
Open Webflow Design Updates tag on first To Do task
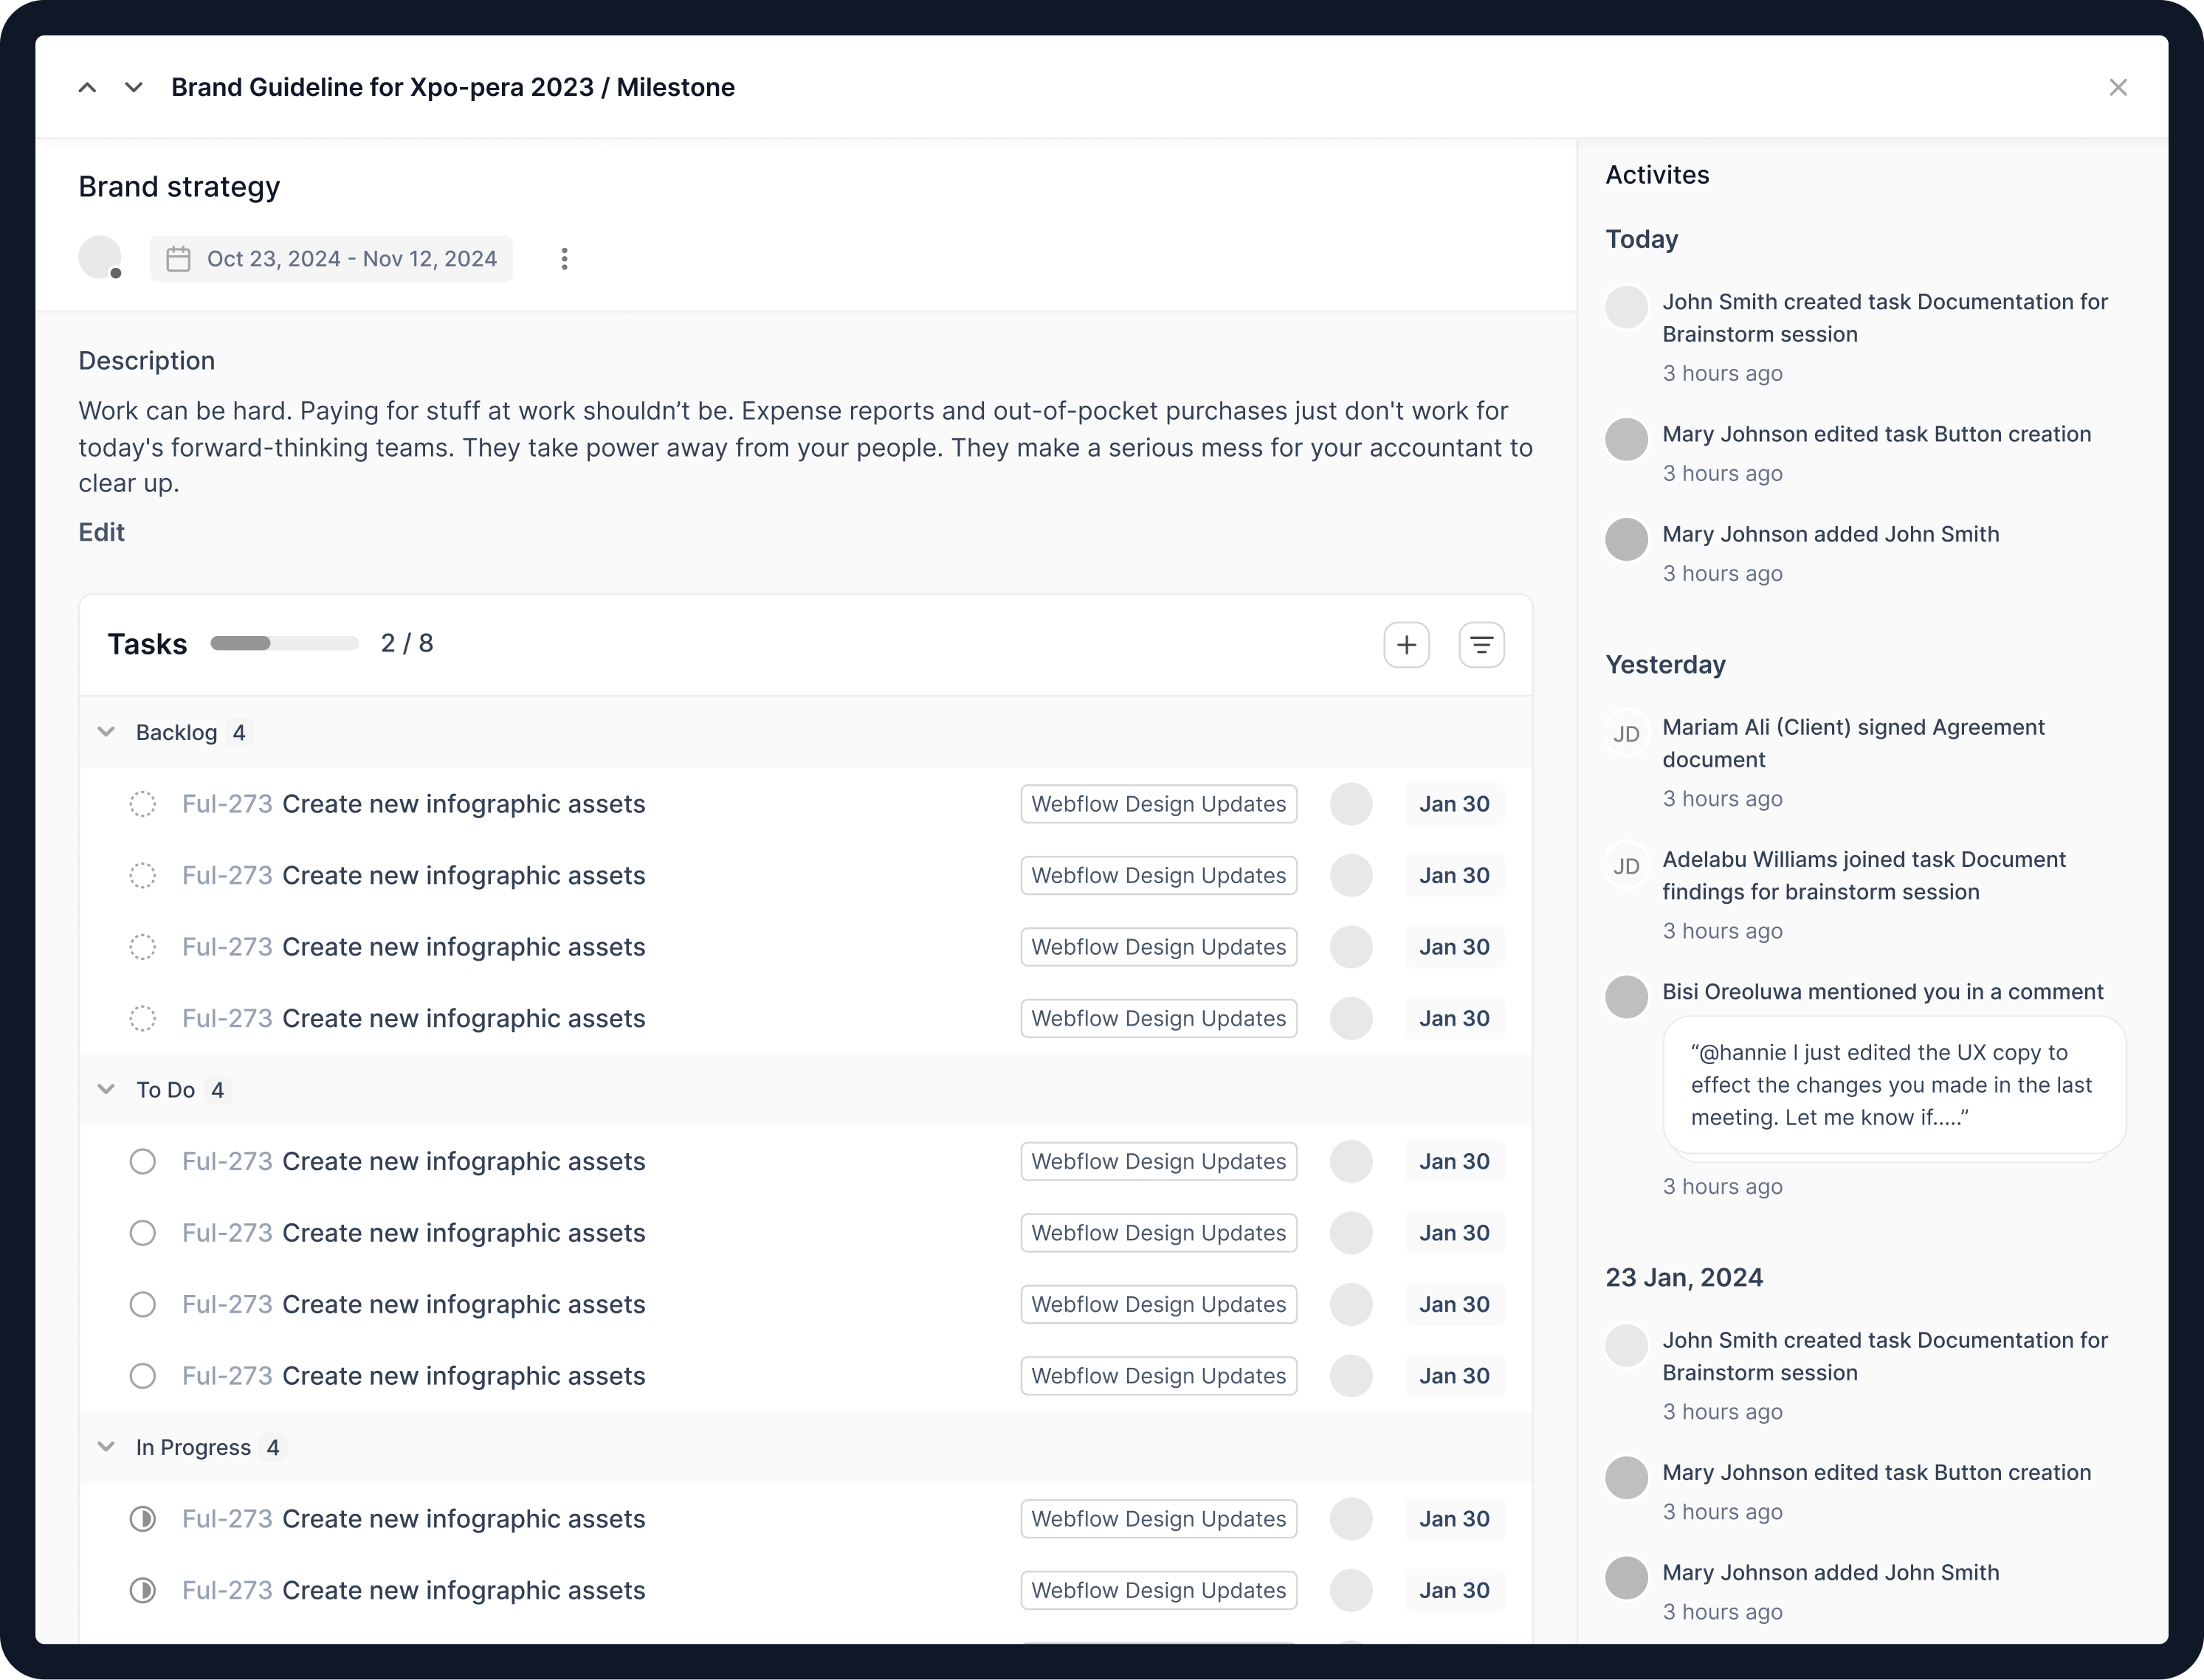point(1159,1161)
